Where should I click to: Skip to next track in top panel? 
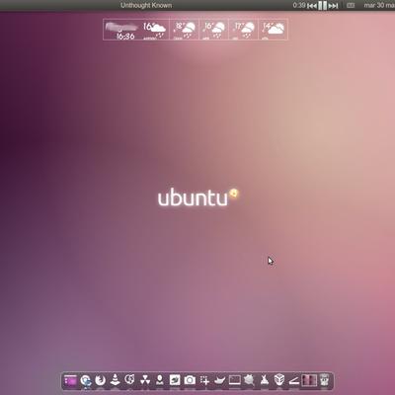(x=333, y=6)
